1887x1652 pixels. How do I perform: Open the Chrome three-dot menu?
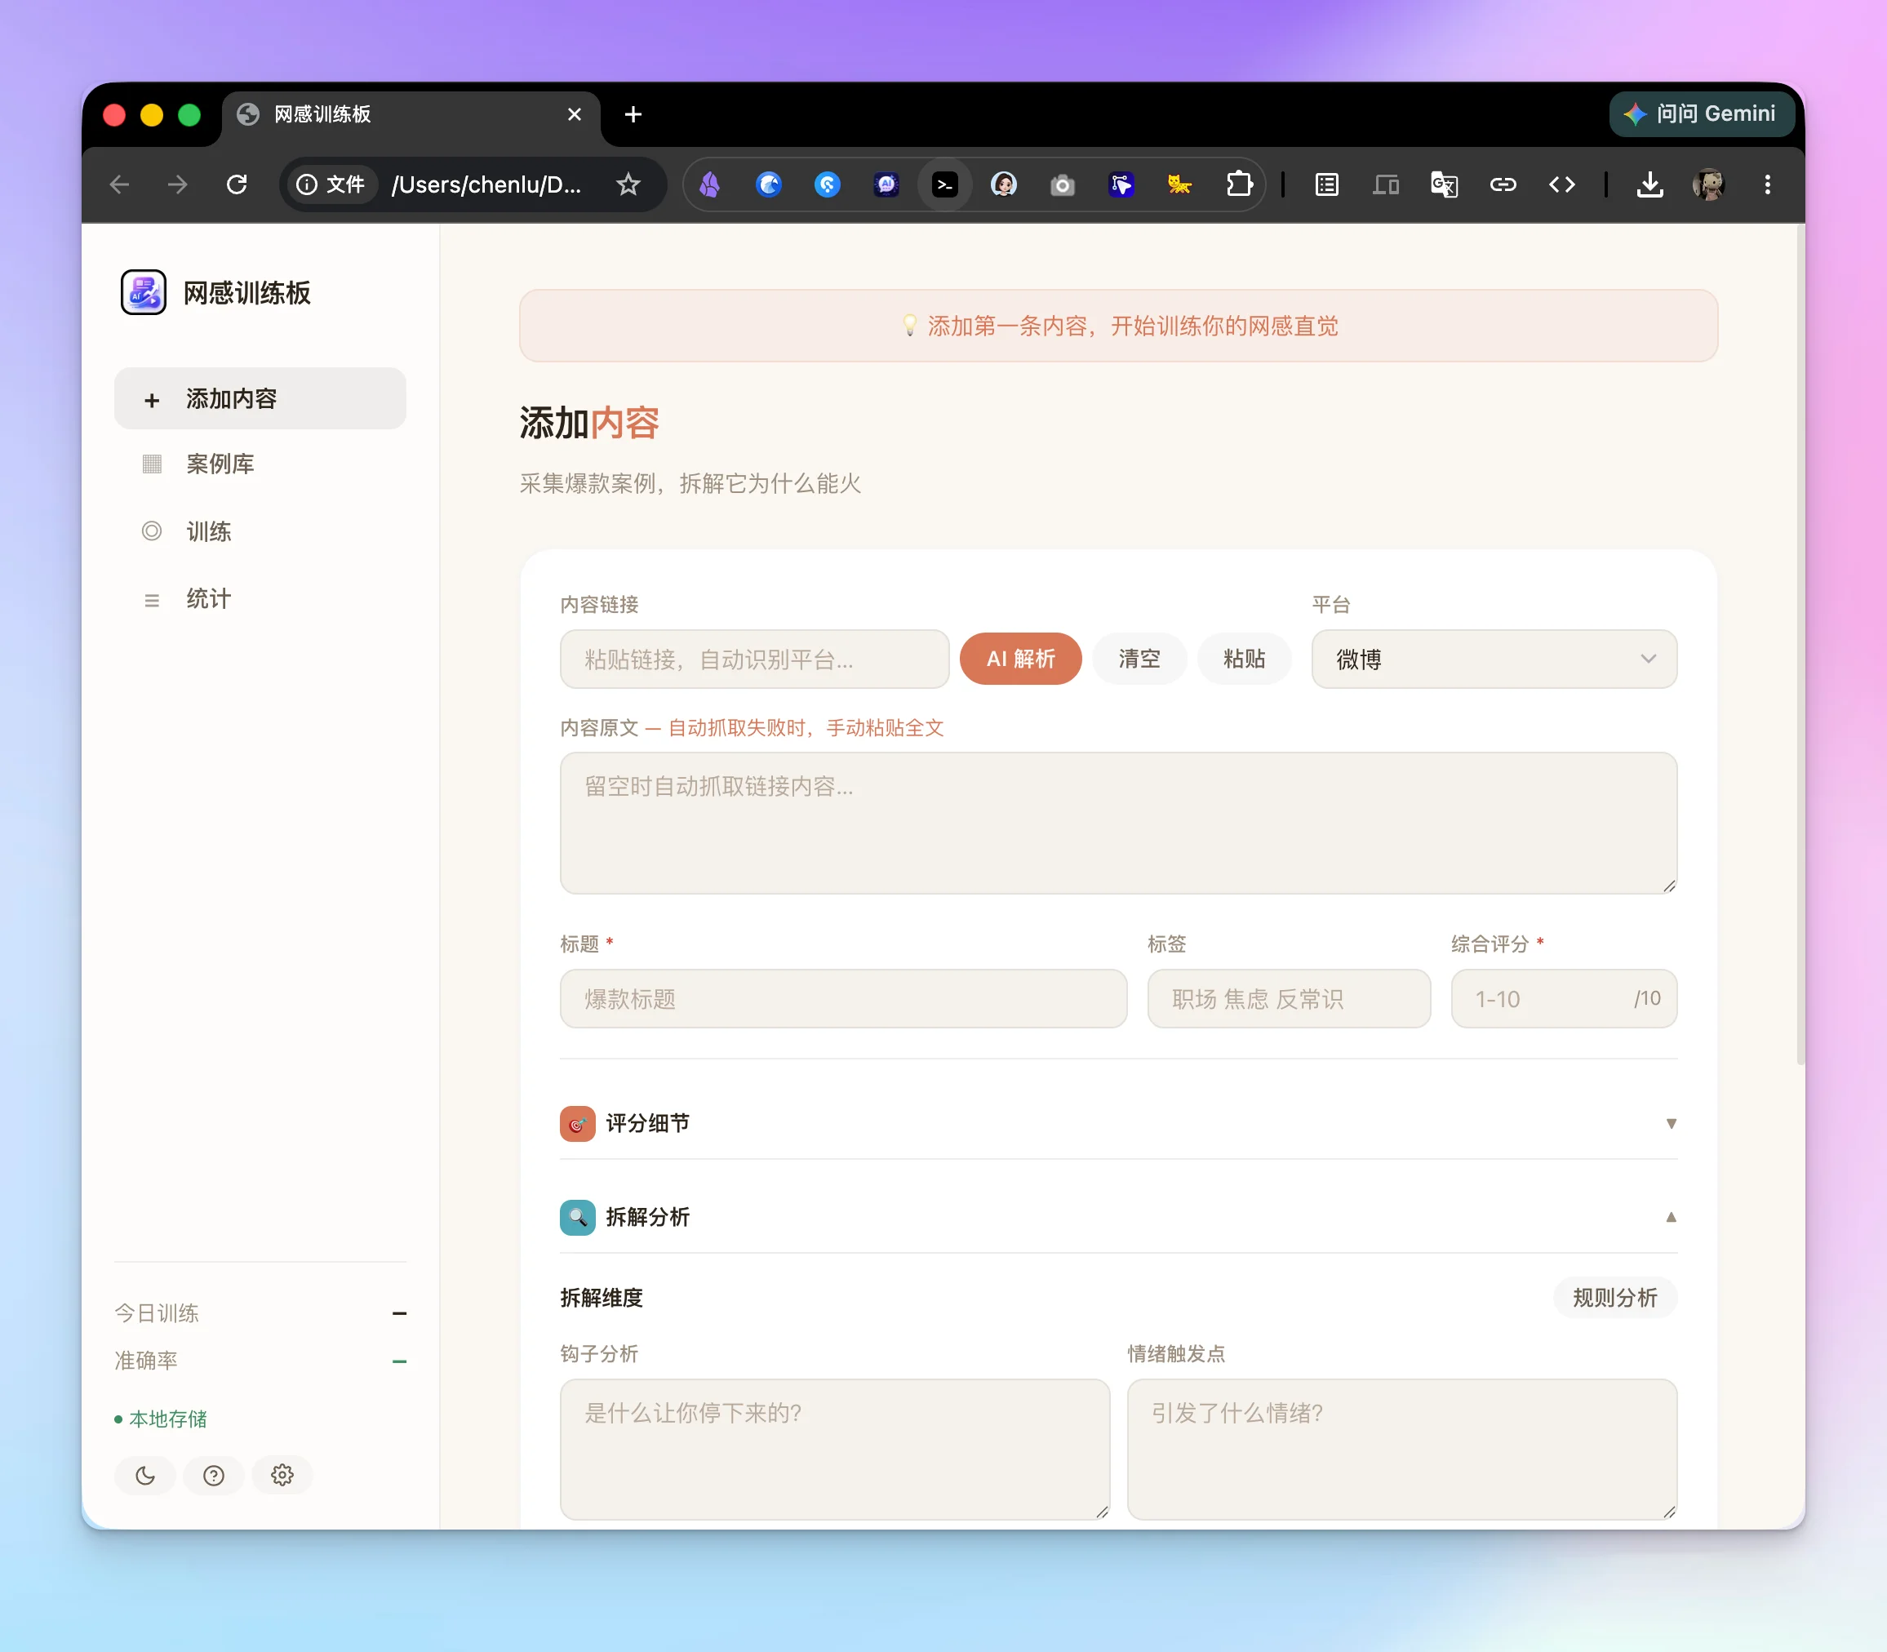pos(1767,184)
